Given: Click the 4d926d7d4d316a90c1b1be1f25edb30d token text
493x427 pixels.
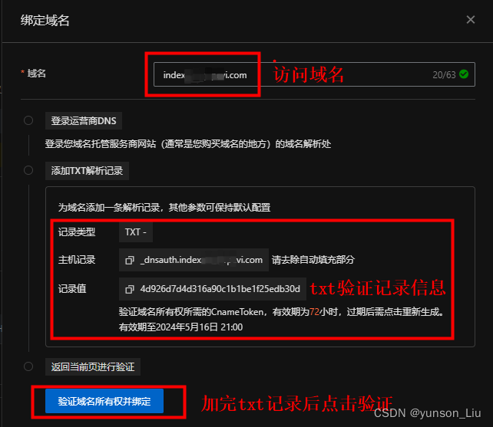Looking at the screenshot, I should [x=220, y=289].
